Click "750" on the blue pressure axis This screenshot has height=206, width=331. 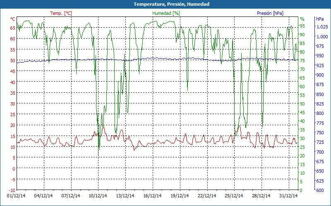pyautogui.click(x=320, y=133)
